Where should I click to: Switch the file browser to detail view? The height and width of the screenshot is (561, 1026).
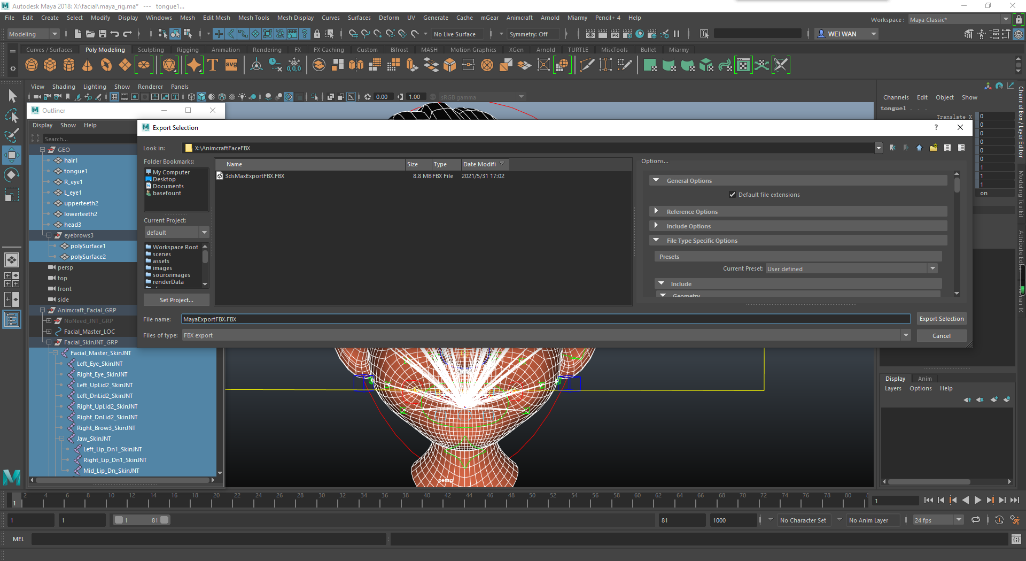(961, 148)
